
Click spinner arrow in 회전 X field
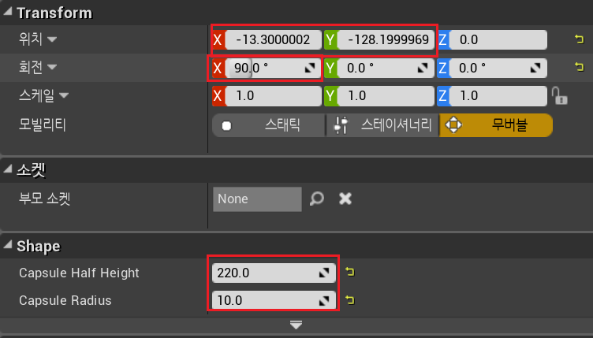(310, 68)
